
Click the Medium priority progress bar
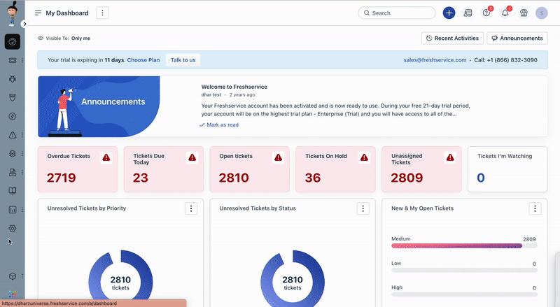(464, 246)
